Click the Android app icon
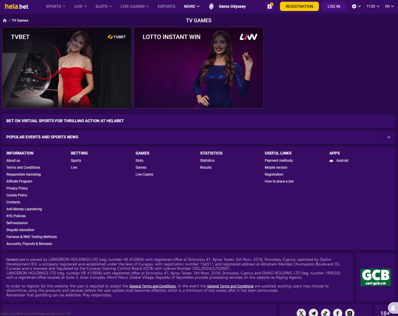The width and height of the screenshot is (398, 316). pyautogui.click(x=331, y=161)
